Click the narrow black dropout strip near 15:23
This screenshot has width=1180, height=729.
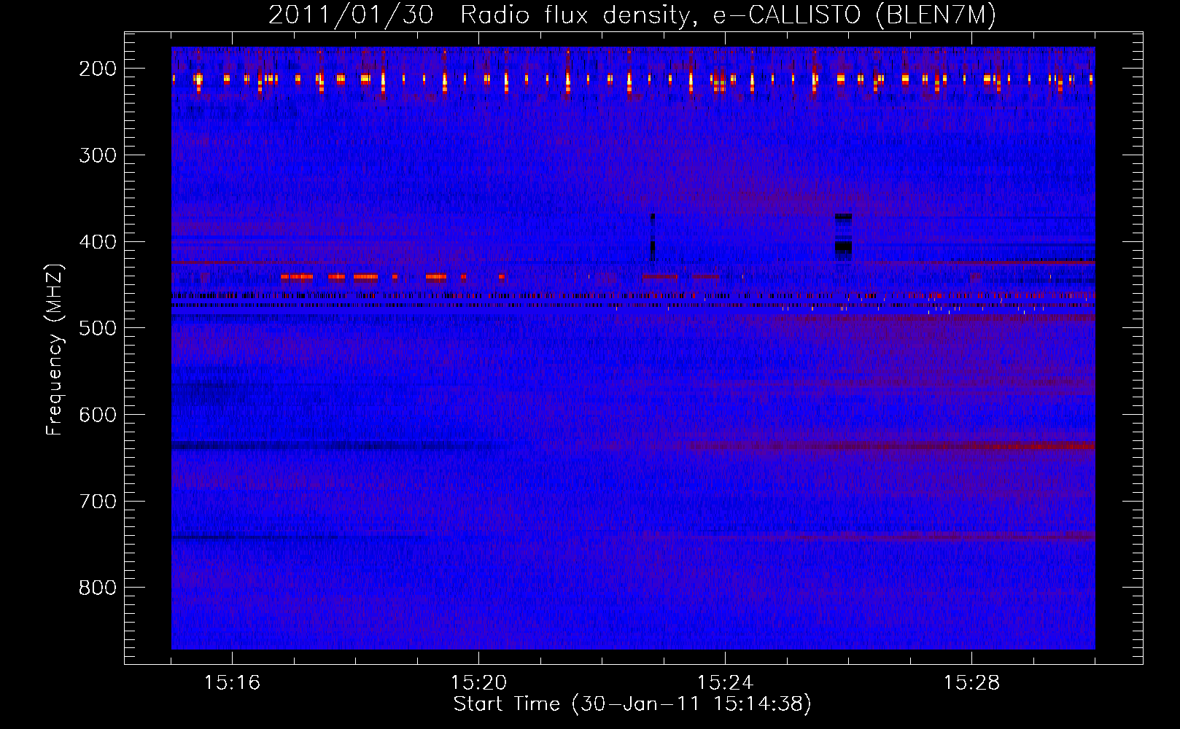coord(653,237)
